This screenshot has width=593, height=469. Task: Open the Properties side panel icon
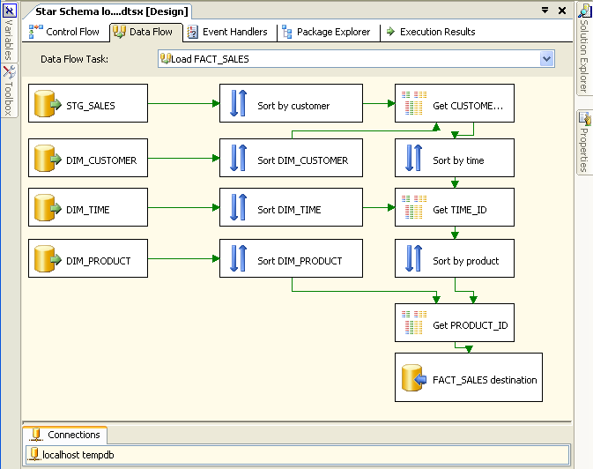coord(584,119)
